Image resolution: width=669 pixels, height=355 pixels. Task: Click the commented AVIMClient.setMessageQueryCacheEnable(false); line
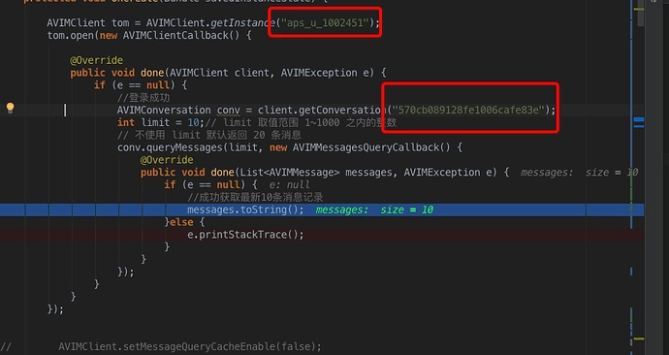pos(190,346)
